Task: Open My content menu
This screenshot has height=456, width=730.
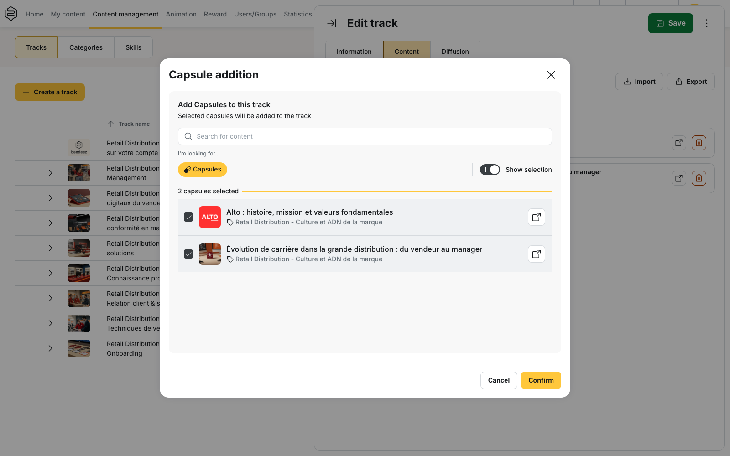Action: point(68,14)
